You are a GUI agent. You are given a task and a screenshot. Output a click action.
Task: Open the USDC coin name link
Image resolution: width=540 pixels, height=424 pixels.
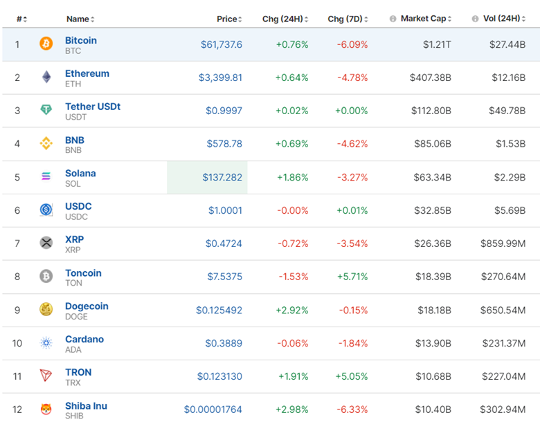78,206
